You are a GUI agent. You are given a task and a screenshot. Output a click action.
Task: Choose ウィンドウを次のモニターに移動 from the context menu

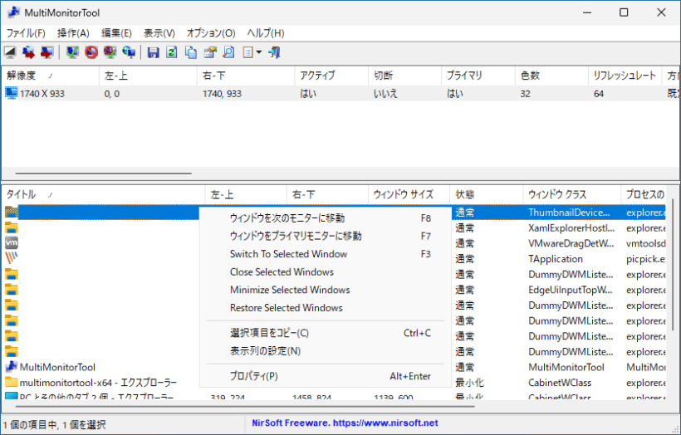326,218
